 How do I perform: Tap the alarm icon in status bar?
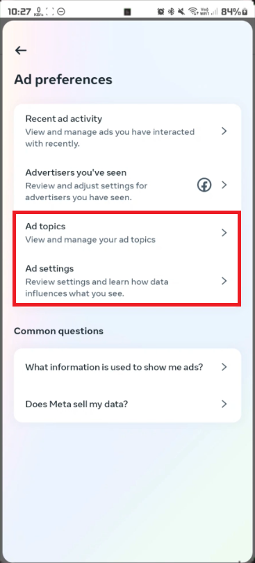tap(161, 12)
